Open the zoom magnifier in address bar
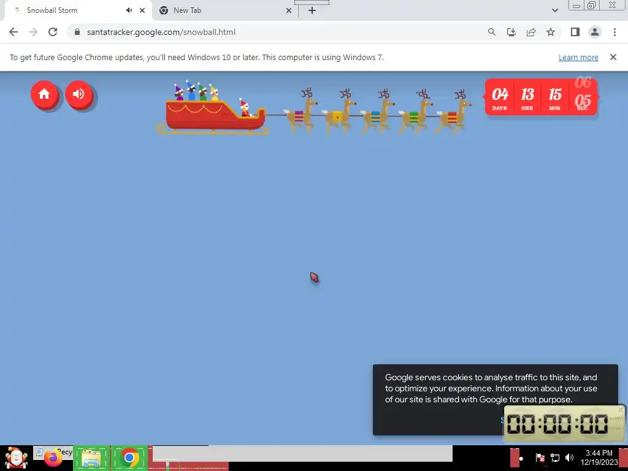Screen dimensions: 628x471 [x=492, y=32]
